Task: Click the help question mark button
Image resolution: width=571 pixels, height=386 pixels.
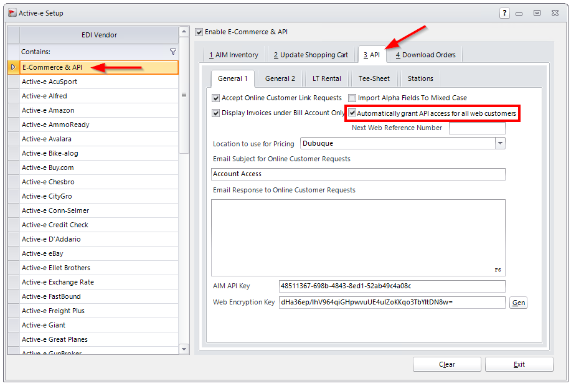Action: click(x=504, y=13)
